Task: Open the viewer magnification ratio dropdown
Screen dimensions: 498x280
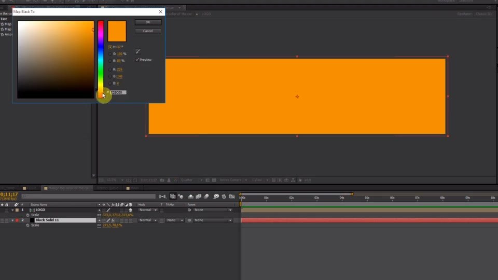Action: [115, 180]
